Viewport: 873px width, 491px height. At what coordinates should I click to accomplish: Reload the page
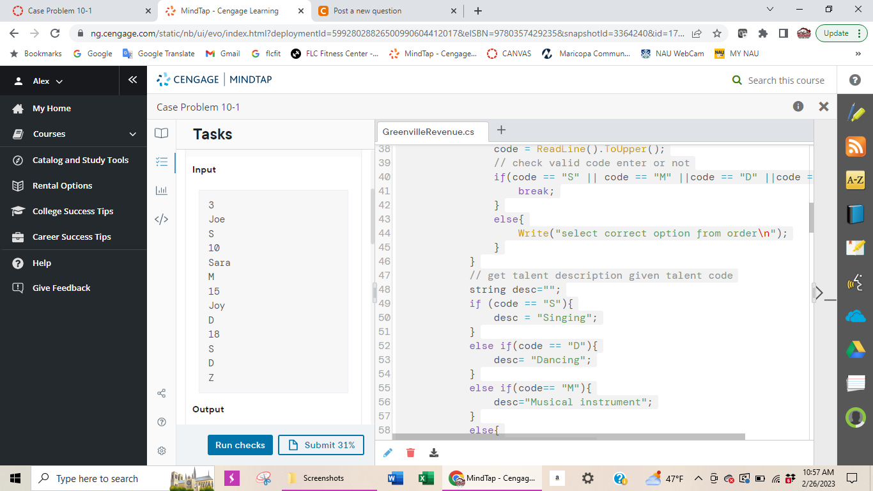tap(55, 33)
